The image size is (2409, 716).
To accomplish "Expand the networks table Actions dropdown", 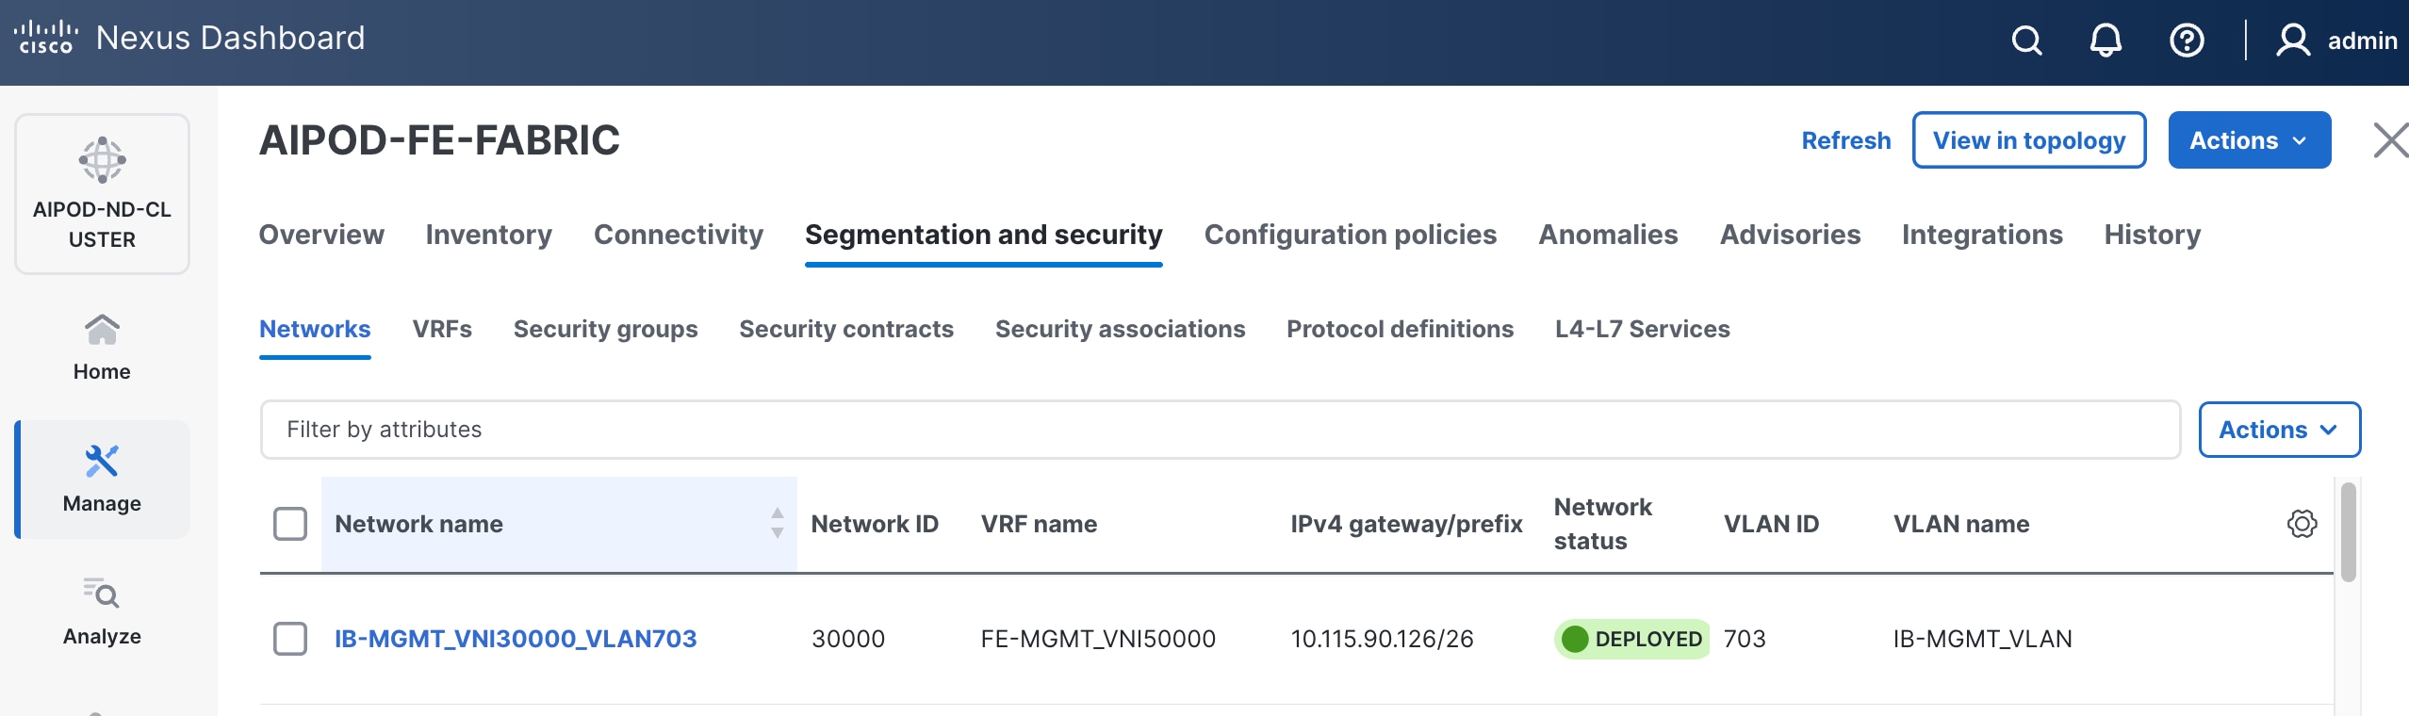I will tap(2279, 430).
